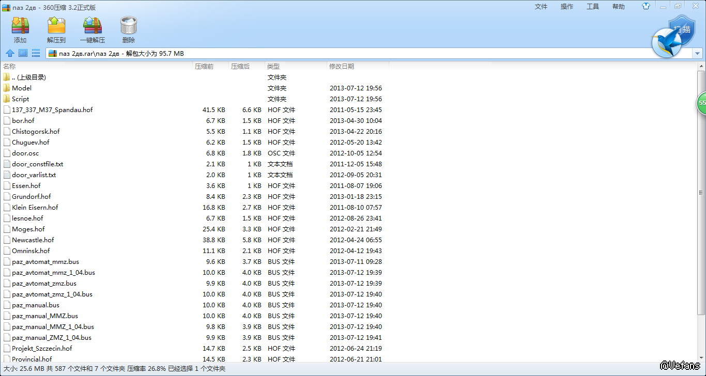This screenshot has height=376, width=706.
Task: Switch to list view mode icon
Action: coord(36,53)
